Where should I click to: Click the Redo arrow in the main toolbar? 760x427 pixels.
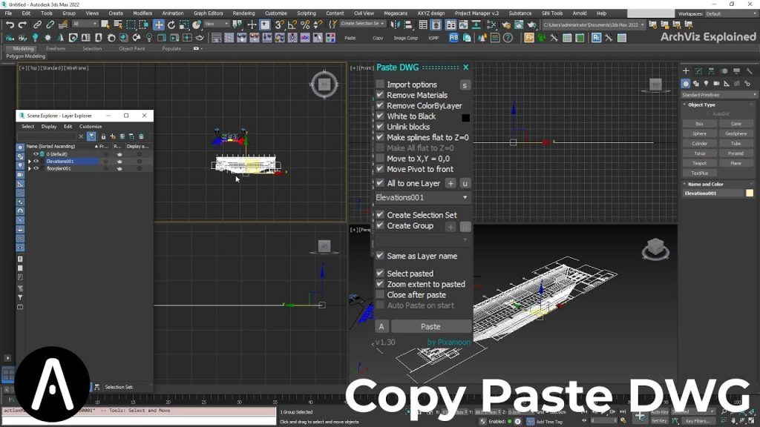point(22,24)
